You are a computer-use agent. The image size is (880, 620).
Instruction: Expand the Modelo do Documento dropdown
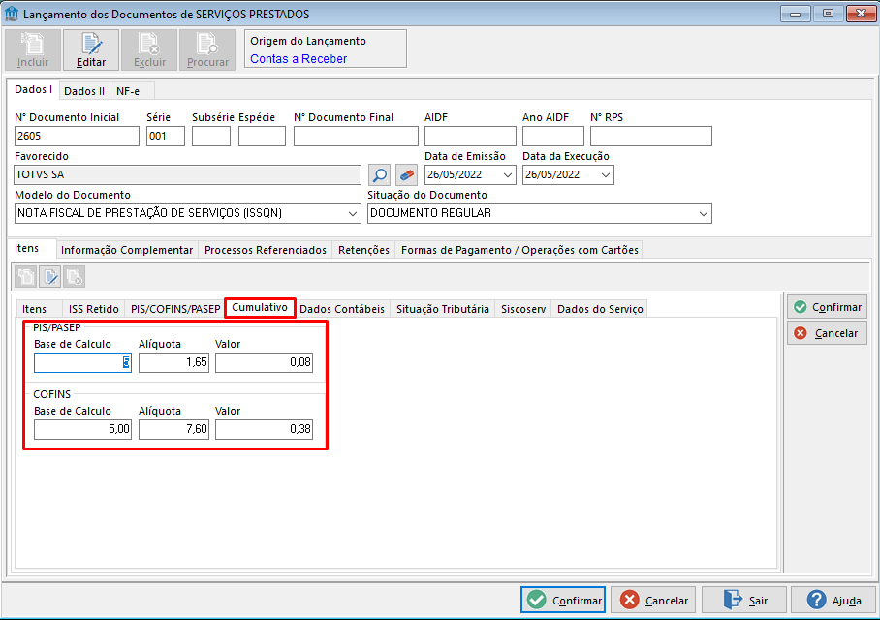click(x=353, y=214)
